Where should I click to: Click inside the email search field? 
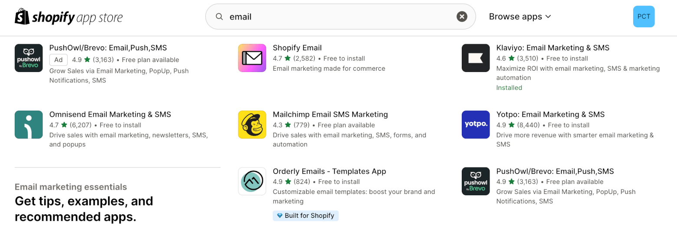click(341, 17)
